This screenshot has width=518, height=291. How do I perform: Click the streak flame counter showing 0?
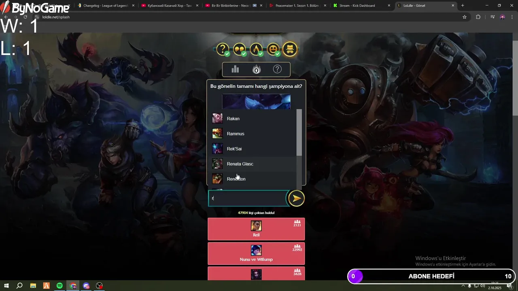[256, 70]
